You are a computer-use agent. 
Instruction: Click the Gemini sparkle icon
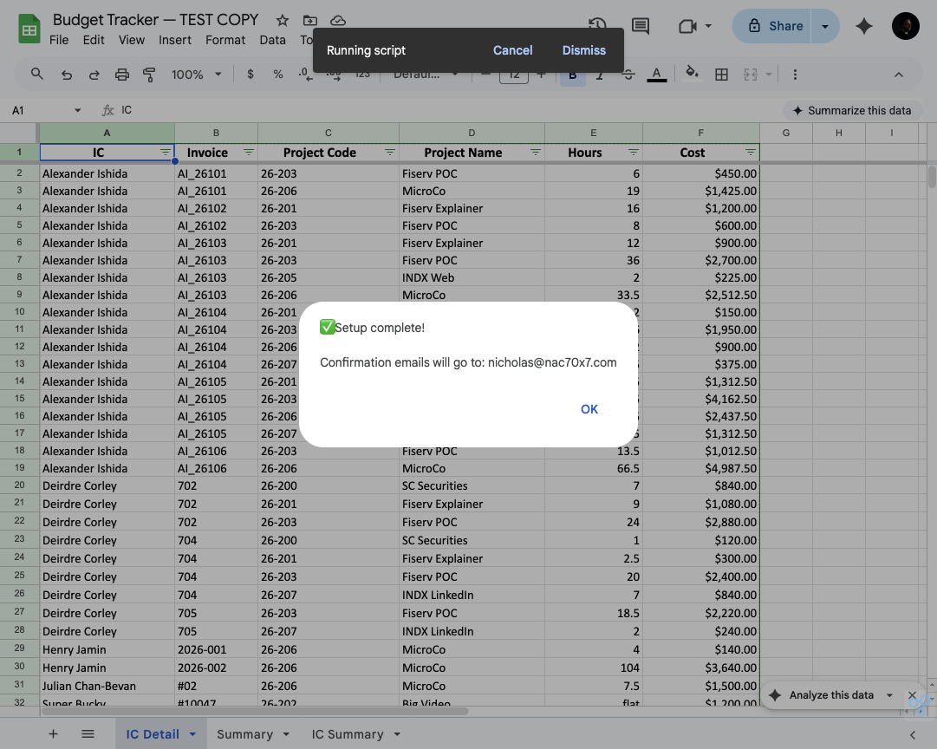point(863,27)
